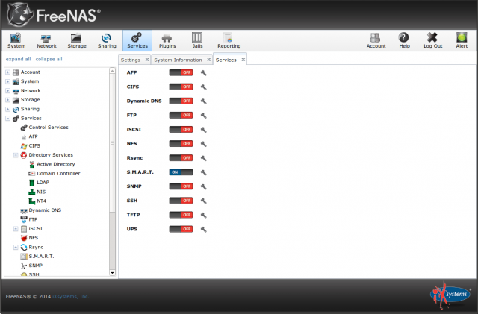Open the Services toolbar icon

[x=137, y=40]
